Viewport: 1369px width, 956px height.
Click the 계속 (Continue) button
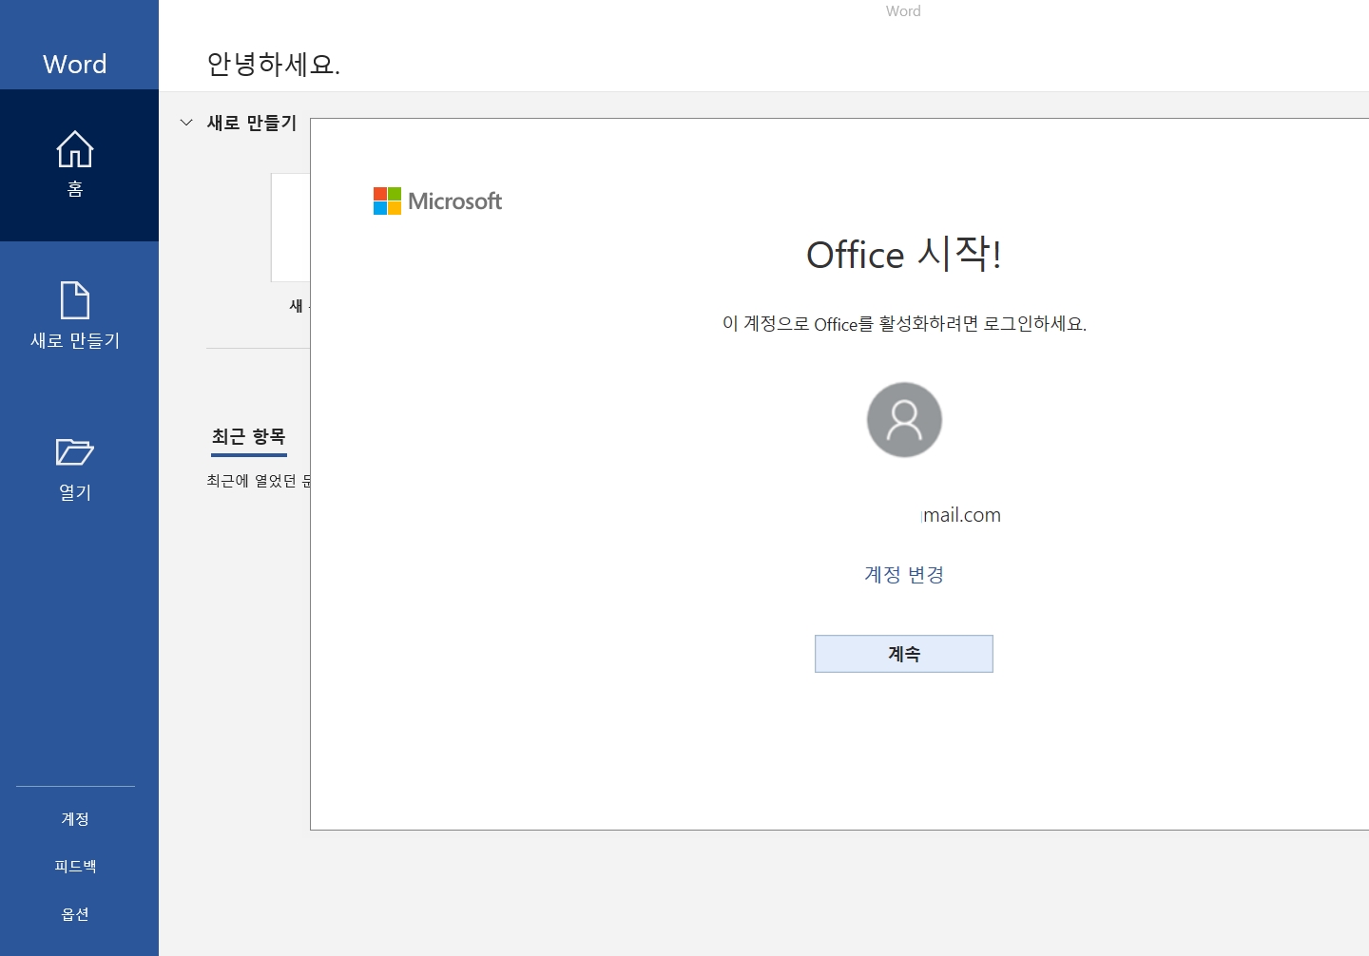[x=904, y=654]
